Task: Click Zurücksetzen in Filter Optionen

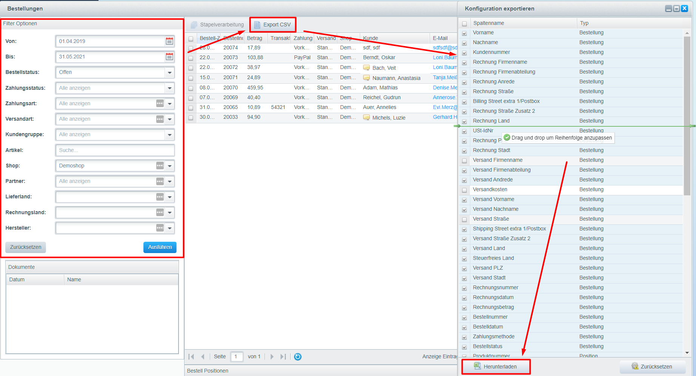Action: (x=26, y=247)
